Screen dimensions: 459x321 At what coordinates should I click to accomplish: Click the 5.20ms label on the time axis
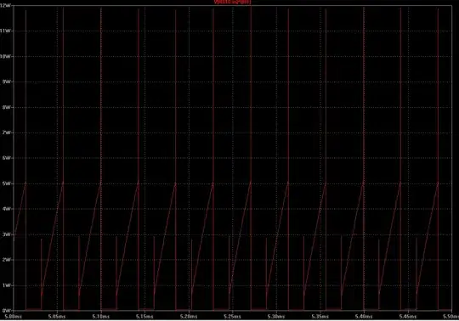[189, 317]
